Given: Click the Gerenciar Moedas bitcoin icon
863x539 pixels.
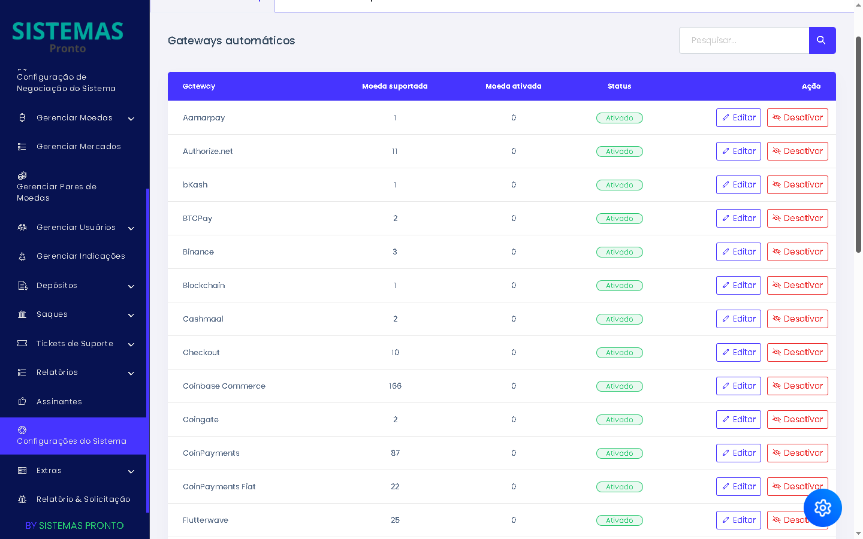Looking at the screenshot, I should click(22, 118).
